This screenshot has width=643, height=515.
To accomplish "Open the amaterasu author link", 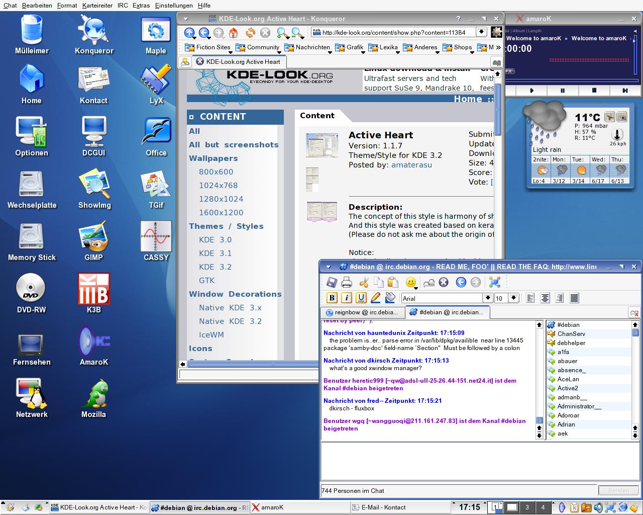I will [411, 165].
